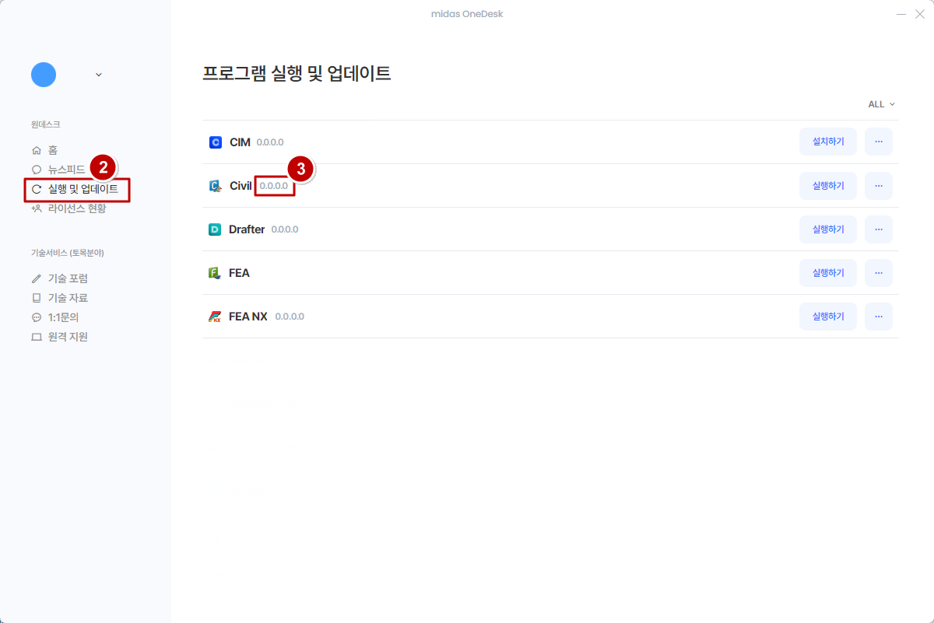Click the home icon next to 홈

36,150
